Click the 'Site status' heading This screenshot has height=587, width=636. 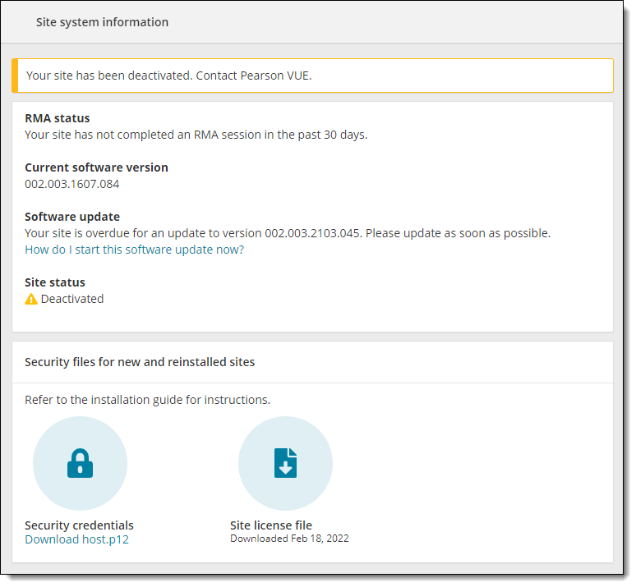point(55,282)
